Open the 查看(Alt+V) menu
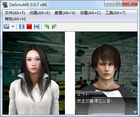Viewport: 140px width, 117px height. tap(65, 13)
